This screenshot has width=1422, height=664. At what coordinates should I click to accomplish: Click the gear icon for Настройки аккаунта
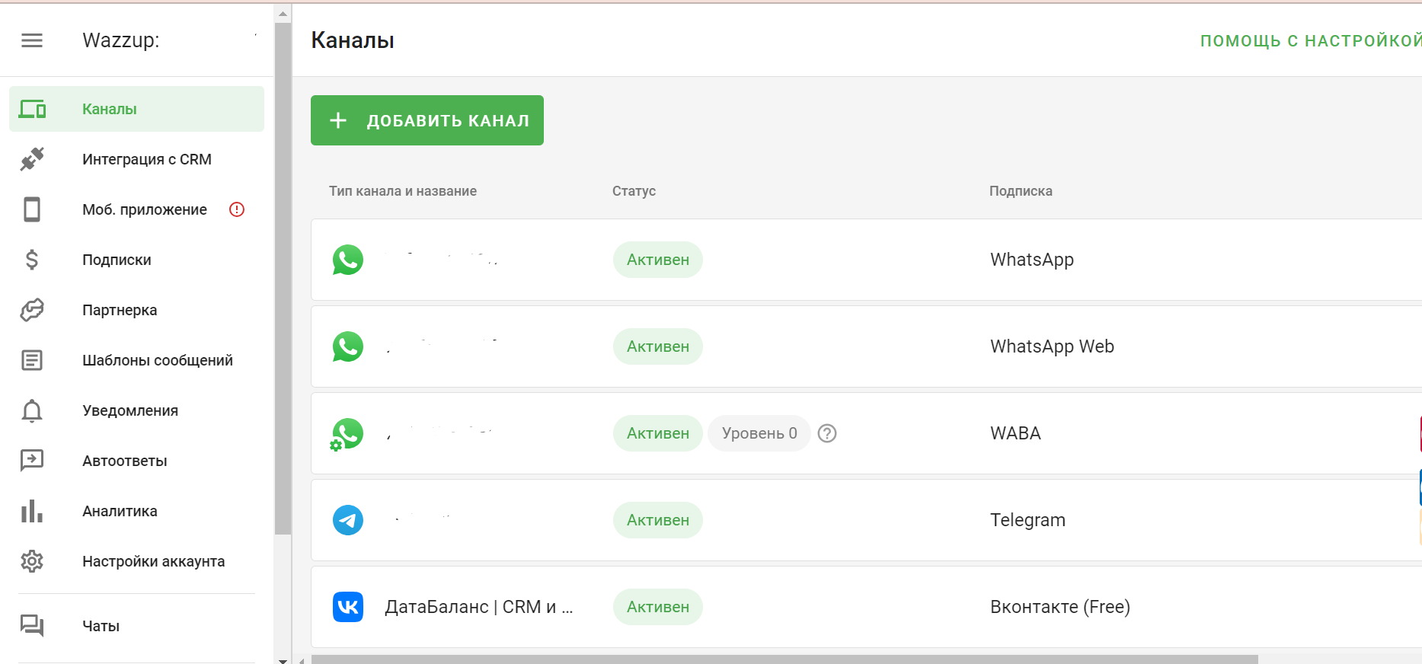[32, 561]
